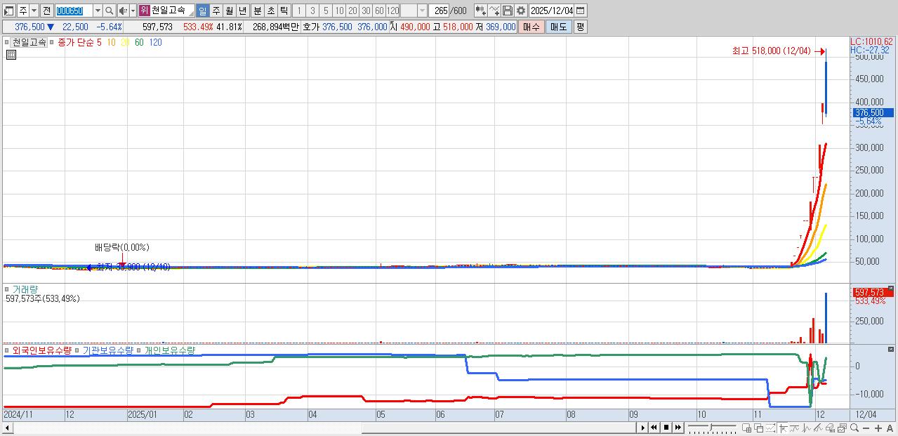Switch to 틱 tick chart period
898x436 pixels.
coord(284,11)
